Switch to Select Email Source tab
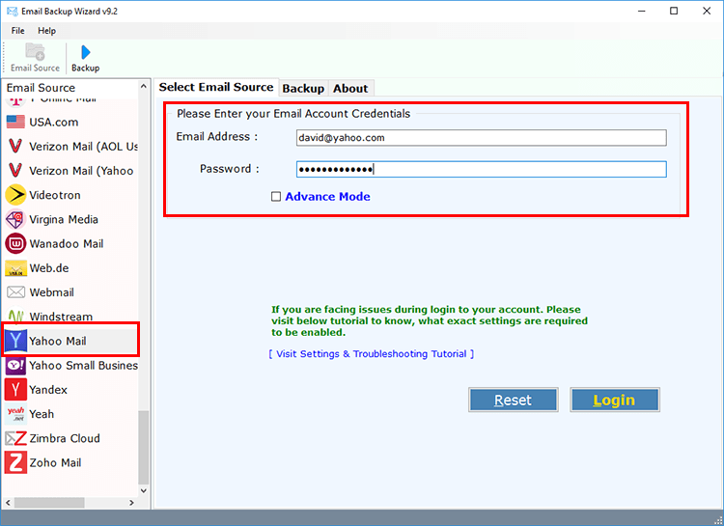Viewport: 724px width, 526px height. coord(216,87)
